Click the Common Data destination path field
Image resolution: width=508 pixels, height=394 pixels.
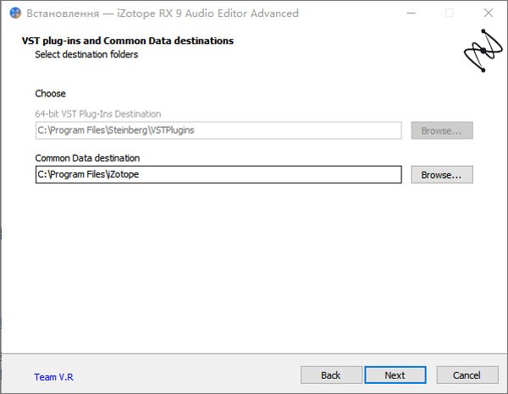click(218, 175)
